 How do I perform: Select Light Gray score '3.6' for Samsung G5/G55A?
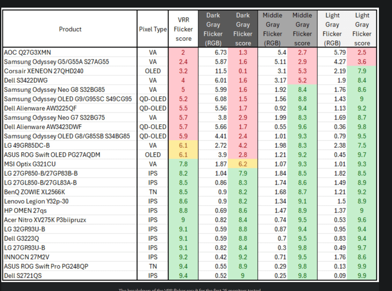pyautogui.click(x=362, y=62)
